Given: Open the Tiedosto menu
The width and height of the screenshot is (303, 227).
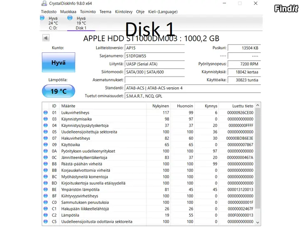Looking at the screenshot, I should (x=49, y=12).
